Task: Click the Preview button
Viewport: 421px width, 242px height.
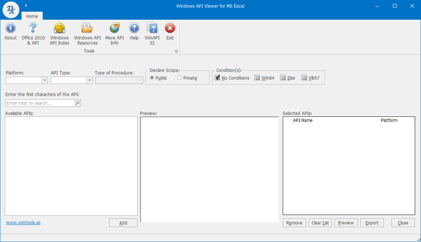Action: tap(346, 223)
